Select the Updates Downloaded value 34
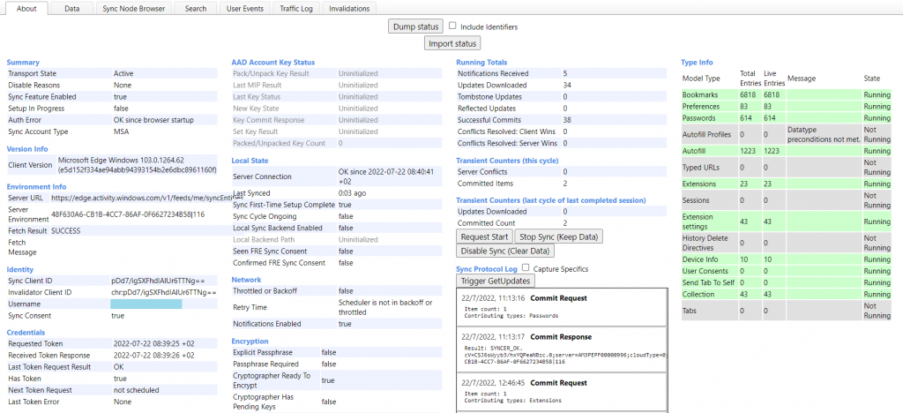Screen dimensions: 903x413 click(x=567, y=86)
